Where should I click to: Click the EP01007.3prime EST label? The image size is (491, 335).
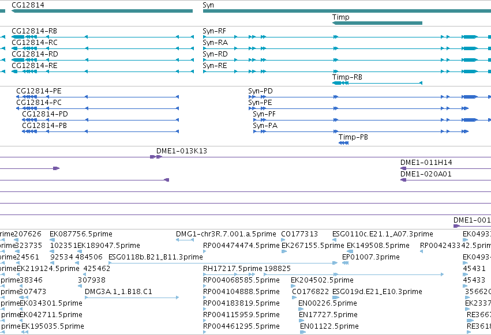coord(371,257)
